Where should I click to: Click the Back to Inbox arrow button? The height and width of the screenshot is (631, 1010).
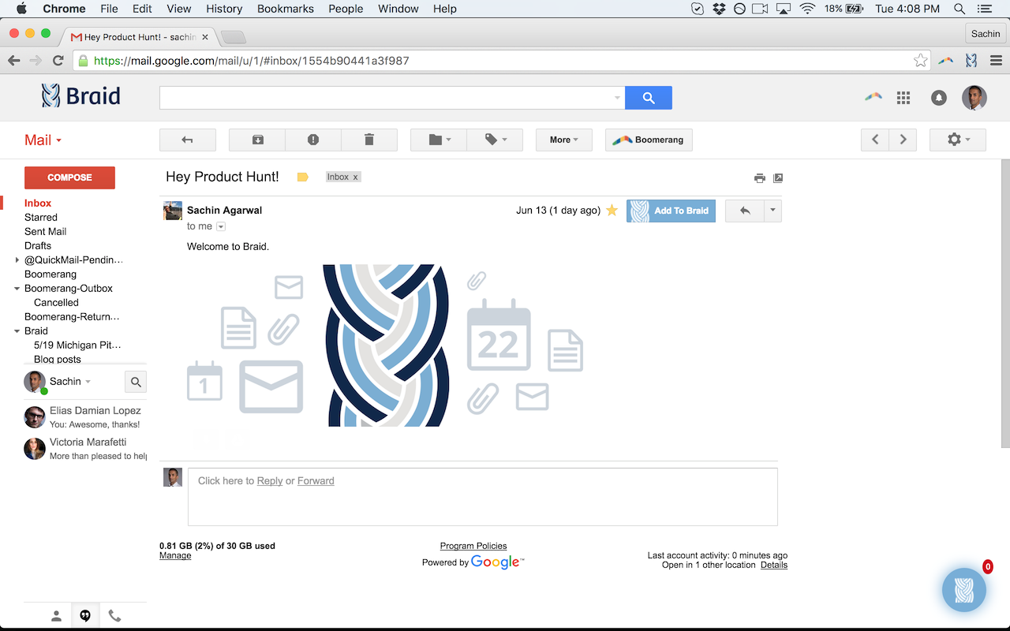[x=188, y=140]
